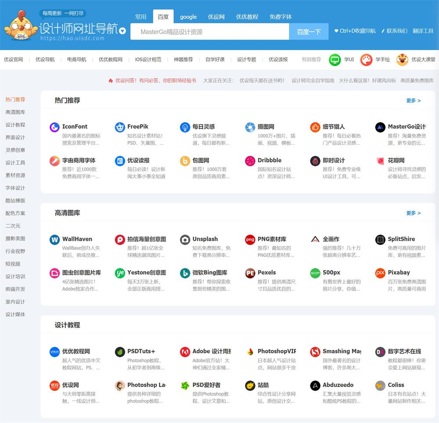Click the MasterGo search input field
This screenshot has height=423, width=439.
[209, 32]
